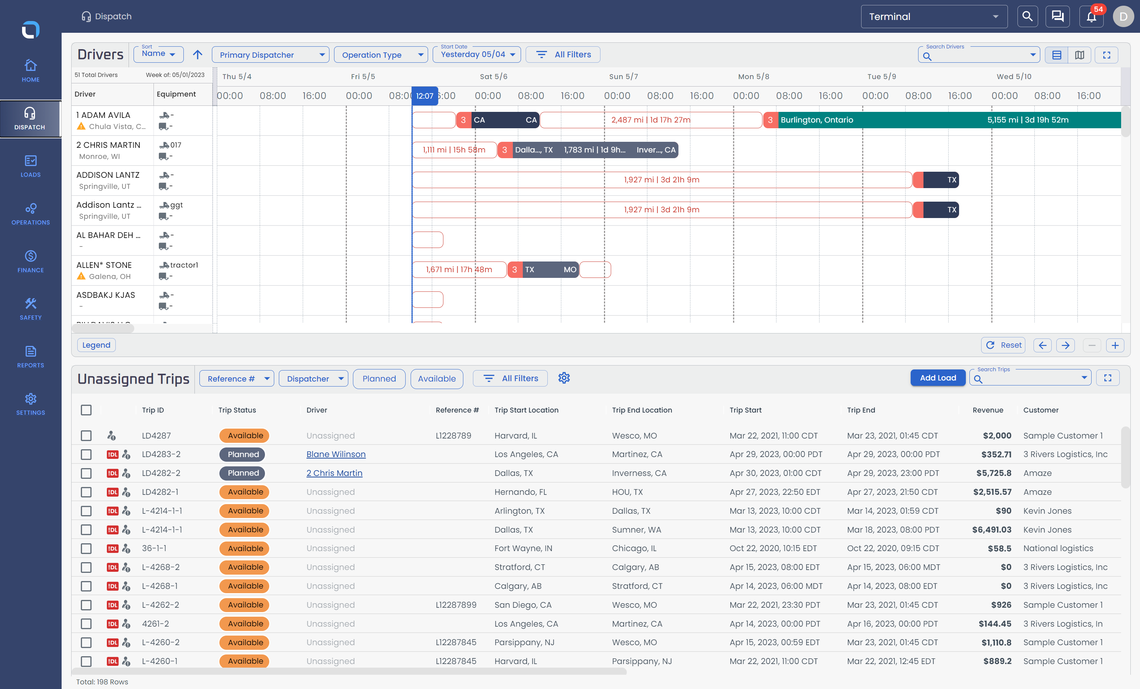Toggle ascending sort arrow next to Name
The height and width of the screenshot is (689, 1140).
pyautogui.click(x=198, y=55)
